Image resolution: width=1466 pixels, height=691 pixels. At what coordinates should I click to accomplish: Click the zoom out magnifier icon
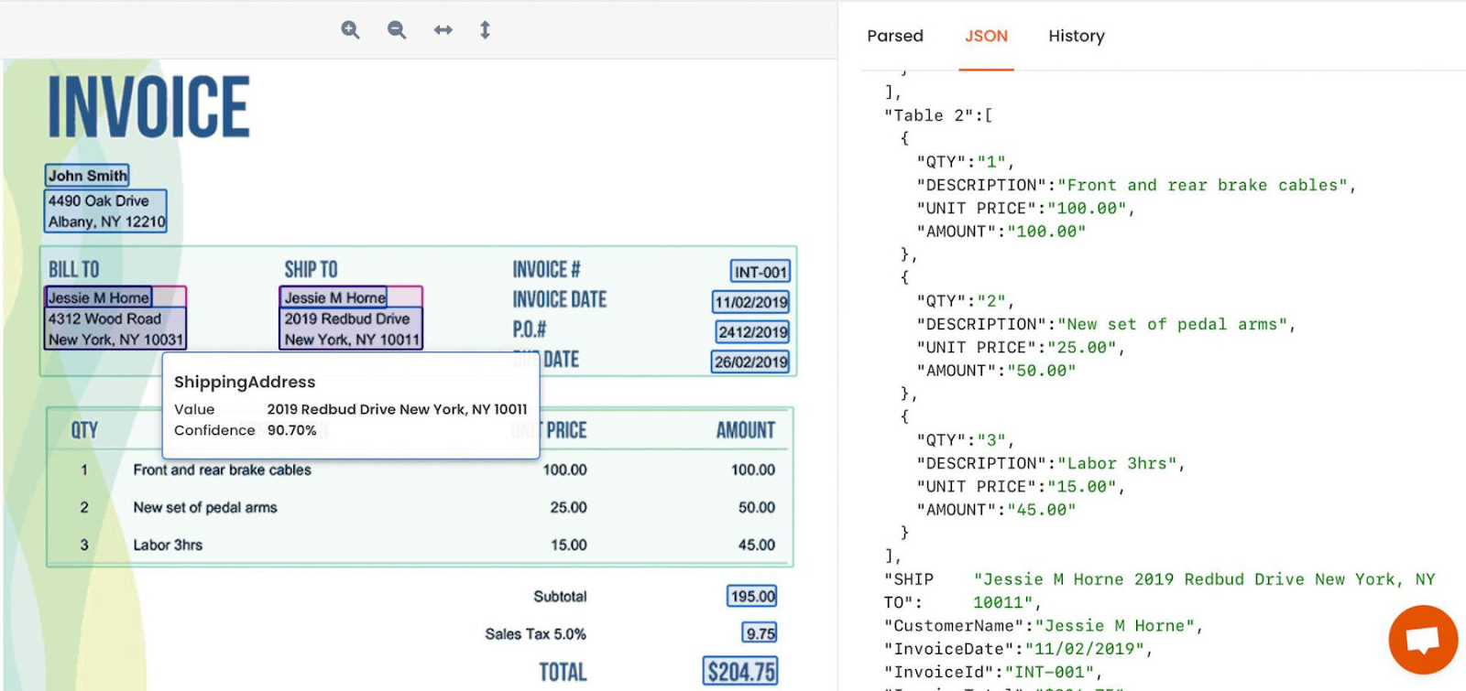click(397, 30)
